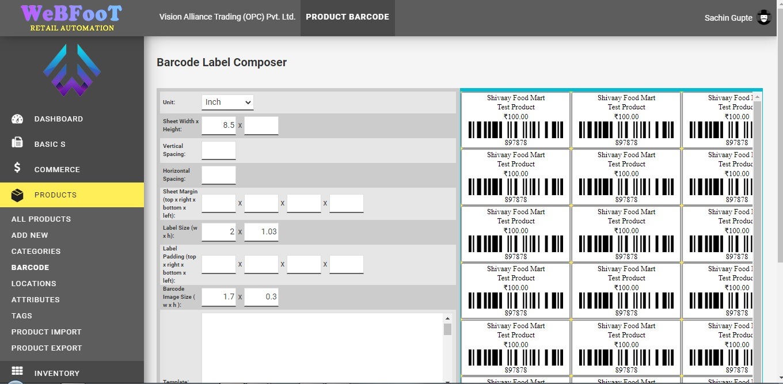Click the Commerce dollar sign icon
Screen dimensions: 783x384
pos(17,168)
